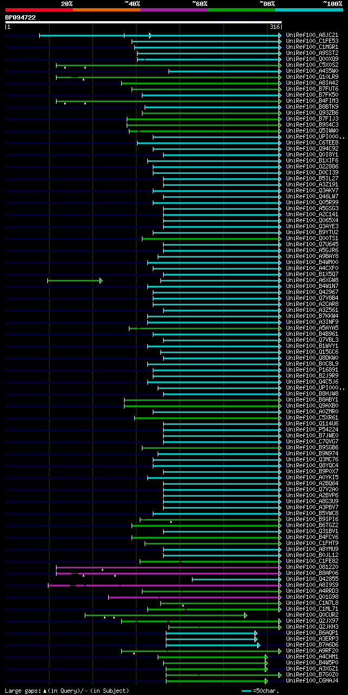Select the UniRef100_B1XIF6 label
This screenshot has width=348, height=695.
[312, 161]
